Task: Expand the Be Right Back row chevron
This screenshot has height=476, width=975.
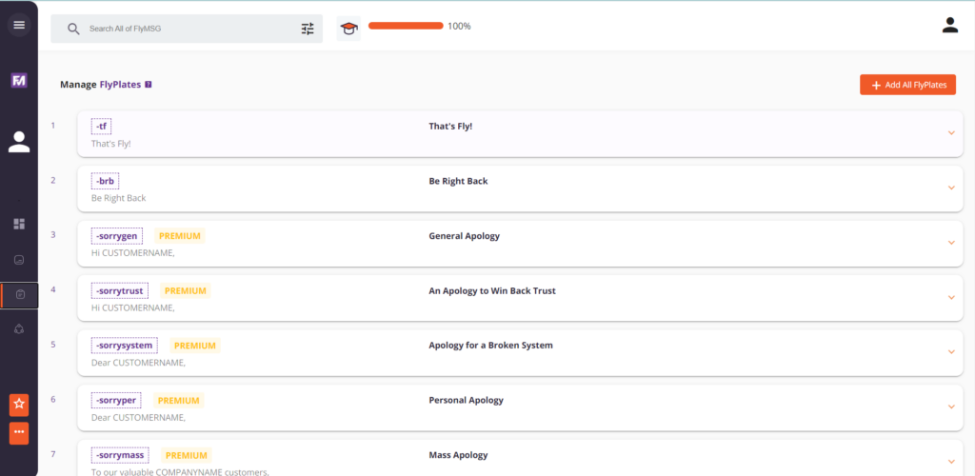Action: pos(950,188)
